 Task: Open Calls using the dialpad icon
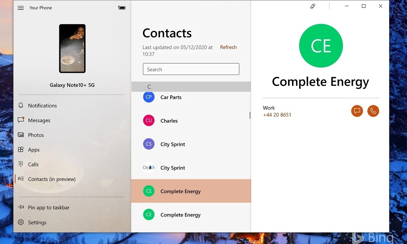click(21, 164)
